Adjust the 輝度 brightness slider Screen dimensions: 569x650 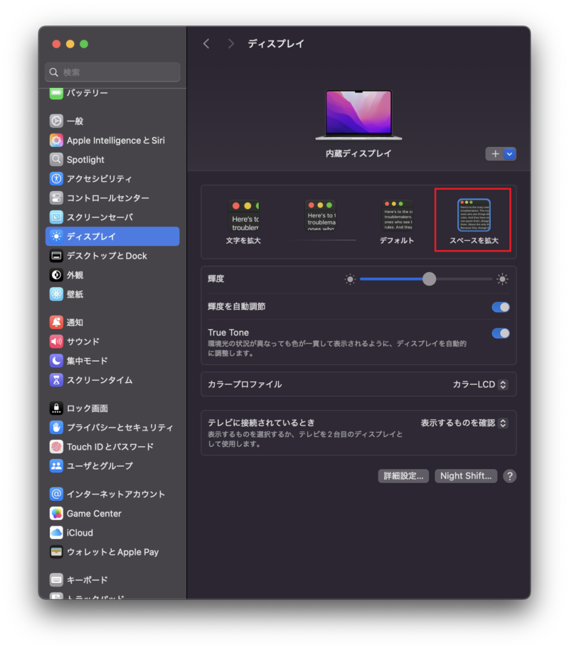point(429,279)
